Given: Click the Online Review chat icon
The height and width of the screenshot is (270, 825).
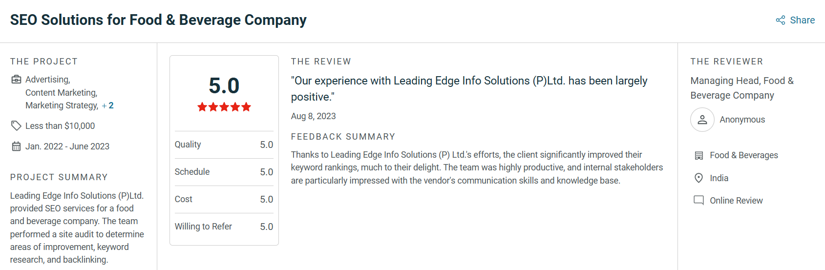Looking at the screenshot, I should pos(699,201).
